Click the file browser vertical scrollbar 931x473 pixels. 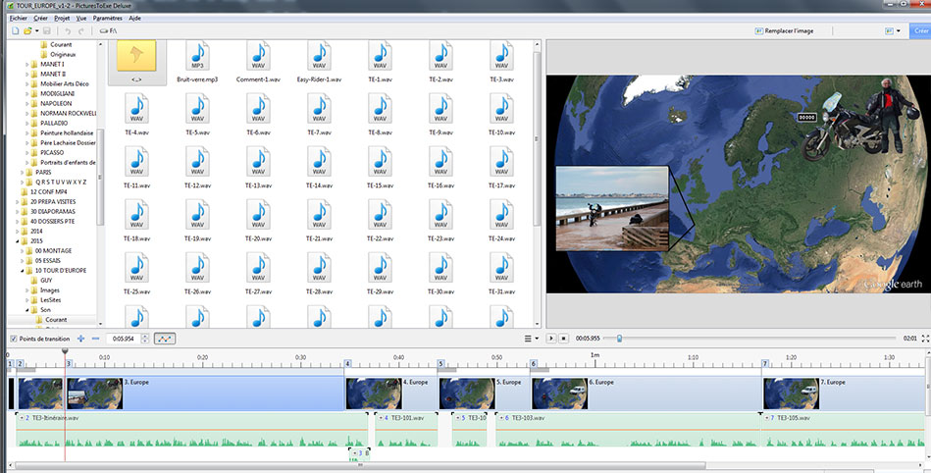538,137
